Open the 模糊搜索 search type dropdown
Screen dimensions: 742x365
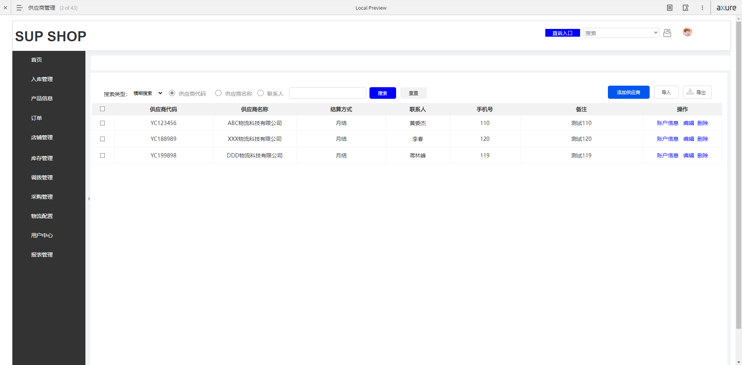(x=148, y=93)
